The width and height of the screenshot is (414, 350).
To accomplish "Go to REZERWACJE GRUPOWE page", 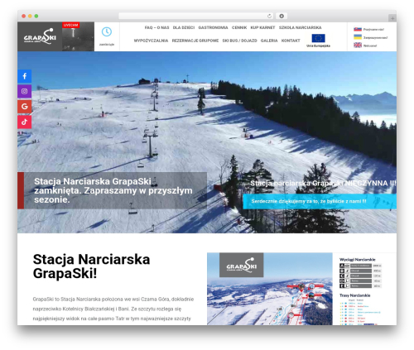I will pos(195,41).
